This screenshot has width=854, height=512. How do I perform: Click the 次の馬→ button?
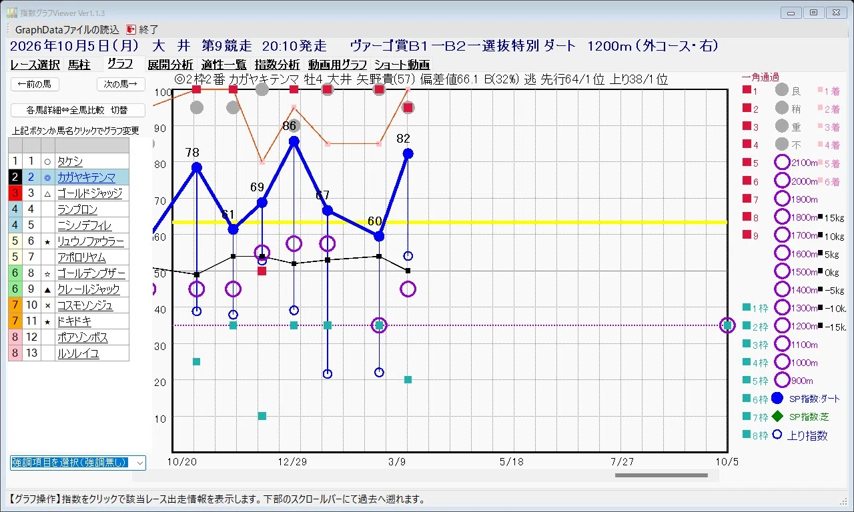click(121, 84)
